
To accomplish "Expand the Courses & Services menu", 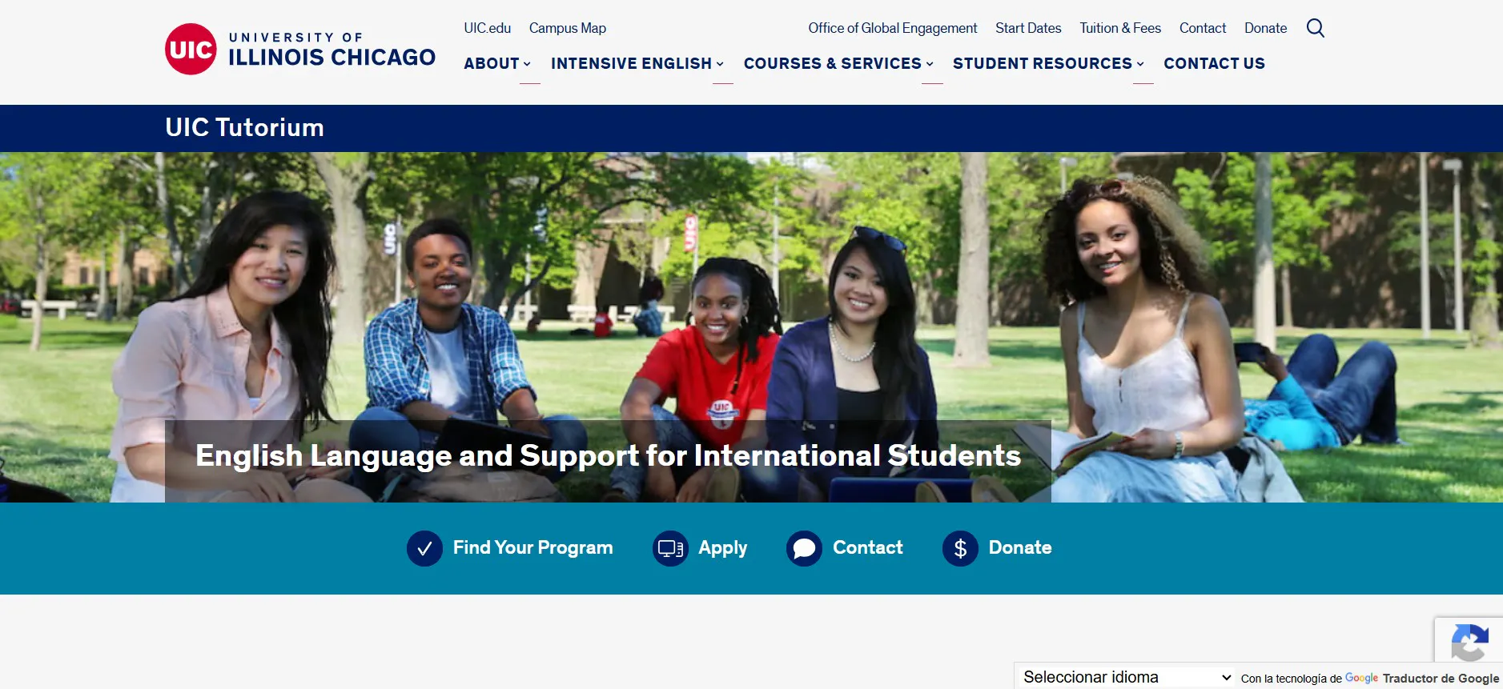I will point(838,63).
